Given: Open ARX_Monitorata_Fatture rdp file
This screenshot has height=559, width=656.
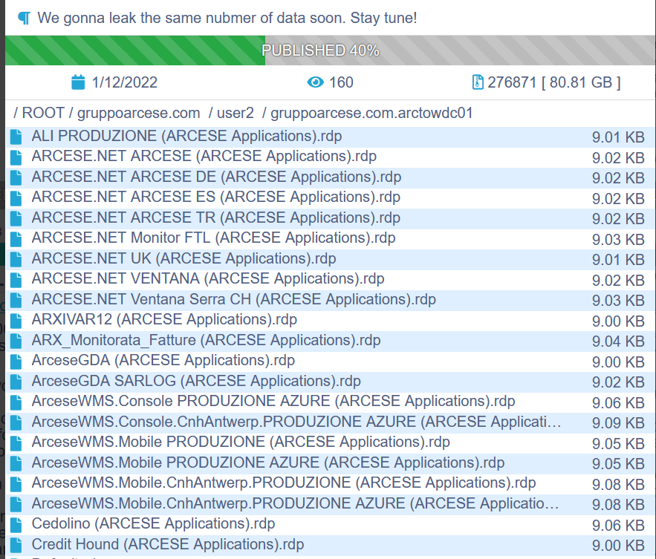Looking at the screenshot, I should (206, 340).
